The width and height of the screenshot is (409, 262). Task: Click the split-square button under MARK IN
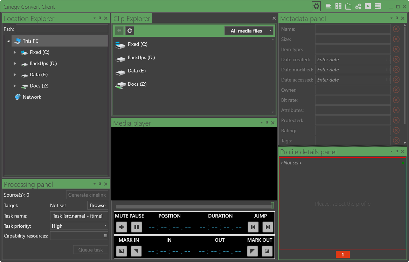click(x=122, y=251)
